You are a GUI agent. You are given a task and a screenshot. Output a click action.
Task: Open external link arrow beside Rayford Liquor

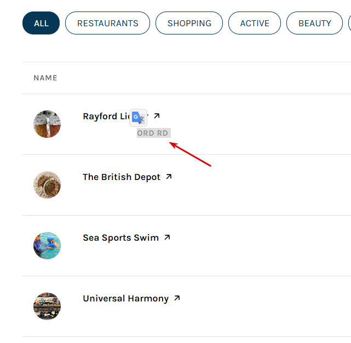[x=157, y=116]
